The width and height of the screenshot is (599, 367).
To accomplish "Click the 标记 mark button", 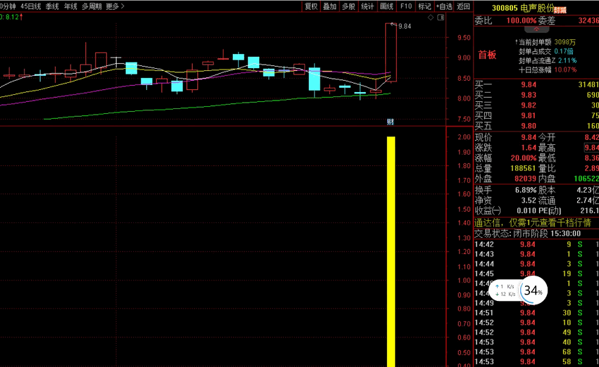I will (x=424, y=6).
